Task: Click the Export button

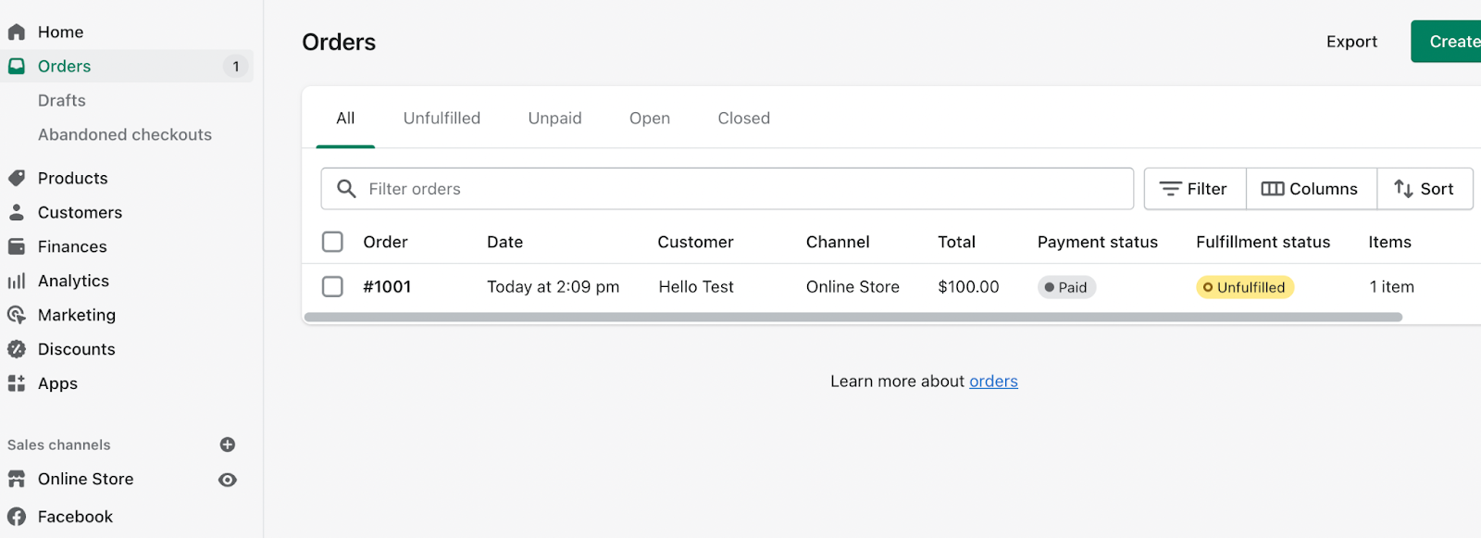Action: point(1351,42)
